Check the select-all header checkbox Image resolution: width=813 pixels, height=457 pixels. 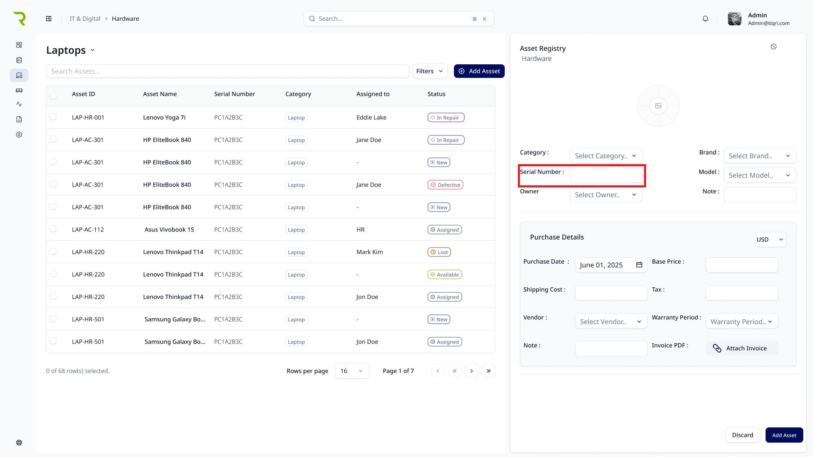(53, 96)
